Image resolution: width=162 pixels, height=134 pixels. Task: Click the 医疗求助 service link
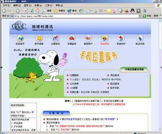115,88
